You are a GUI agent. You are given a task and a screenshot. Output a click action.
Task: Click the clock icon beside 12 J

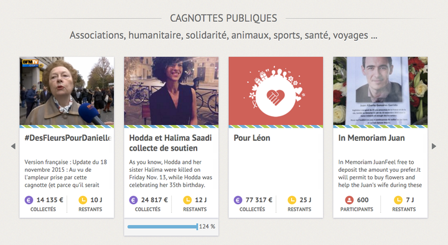coord(187,200)
